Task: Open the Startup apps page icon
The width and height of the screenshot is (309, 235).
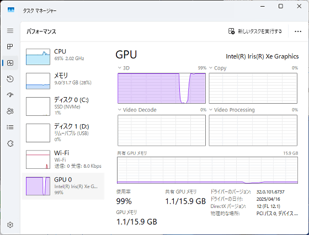Action: click(10, 95)
